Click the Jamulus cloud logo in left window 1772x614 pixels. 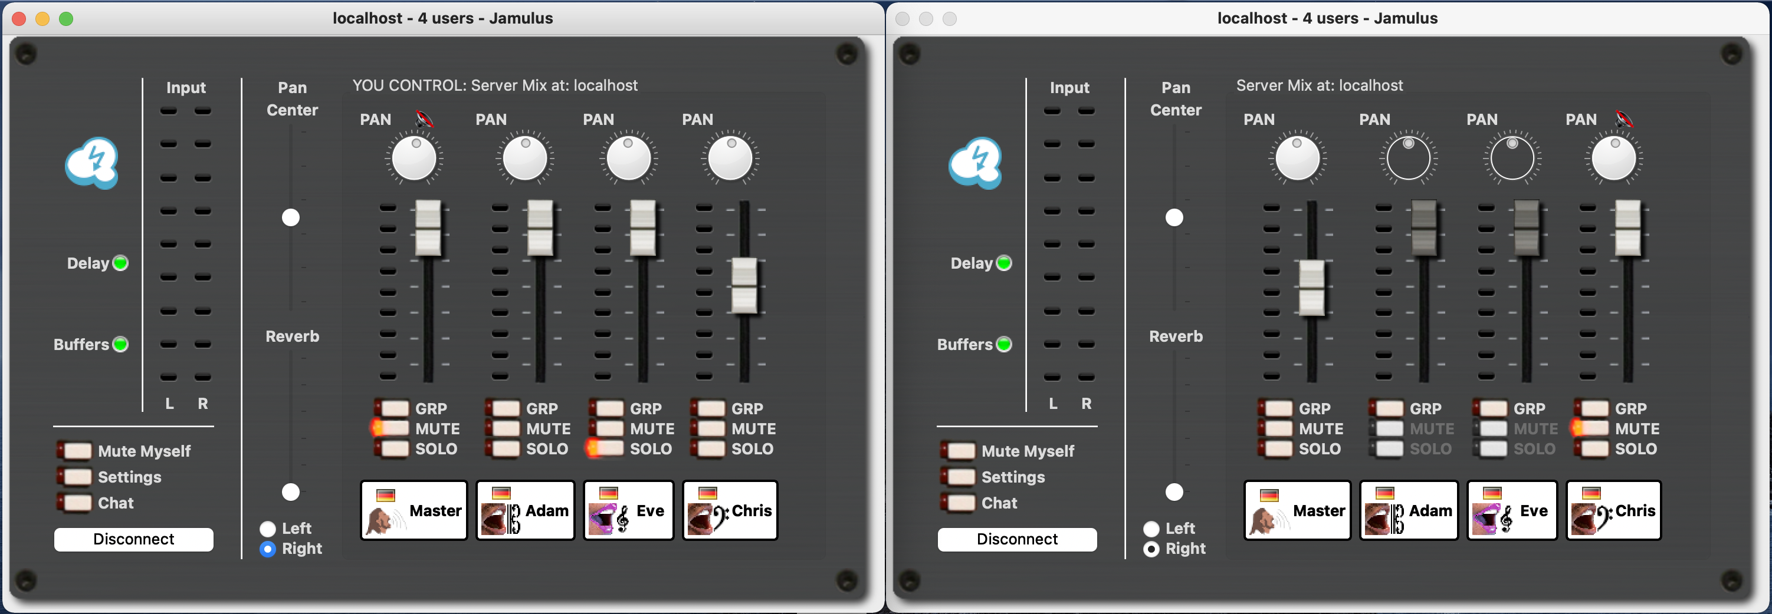pos(91,163)
